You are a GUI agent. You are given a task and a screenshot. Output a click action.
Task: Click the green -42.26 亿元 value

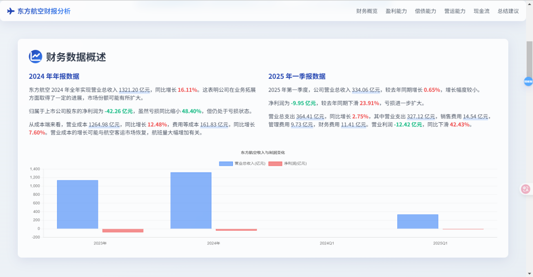118,111
